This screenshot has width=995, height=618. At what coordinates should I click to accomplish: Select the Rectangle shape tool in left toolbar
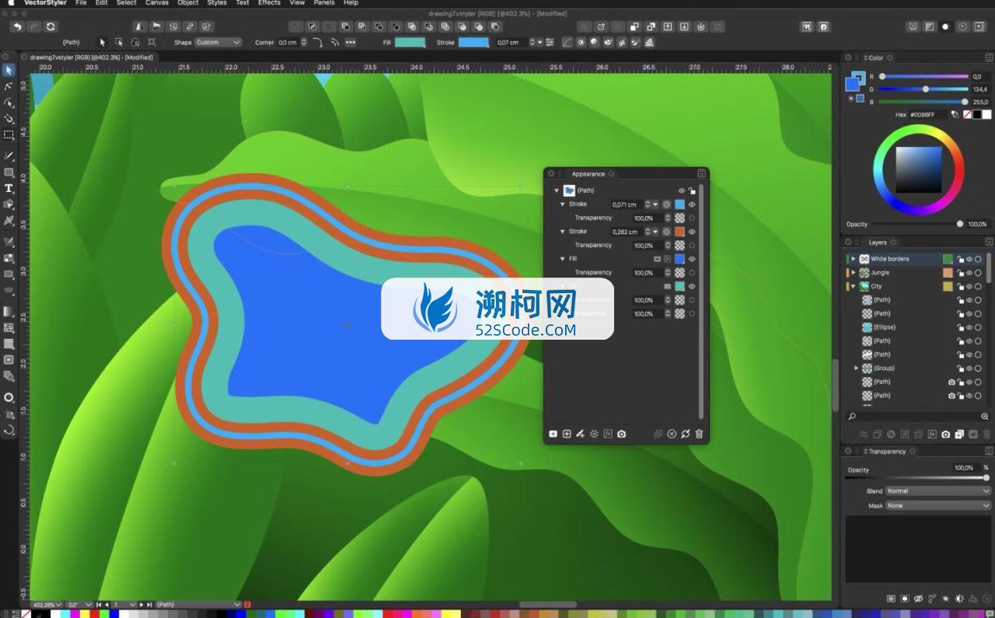pyautogui.click(x=9, y=172)
